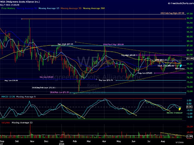The image size is (194, 145).
Task: Select Moving Average 50 in the price legend
Action: tap(27, 8)
